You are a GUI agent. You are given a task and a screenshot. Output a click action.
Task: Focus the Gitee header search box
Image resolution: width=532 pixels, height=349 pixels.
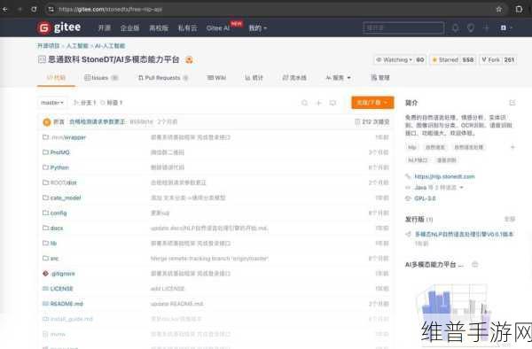click(403, 27)
